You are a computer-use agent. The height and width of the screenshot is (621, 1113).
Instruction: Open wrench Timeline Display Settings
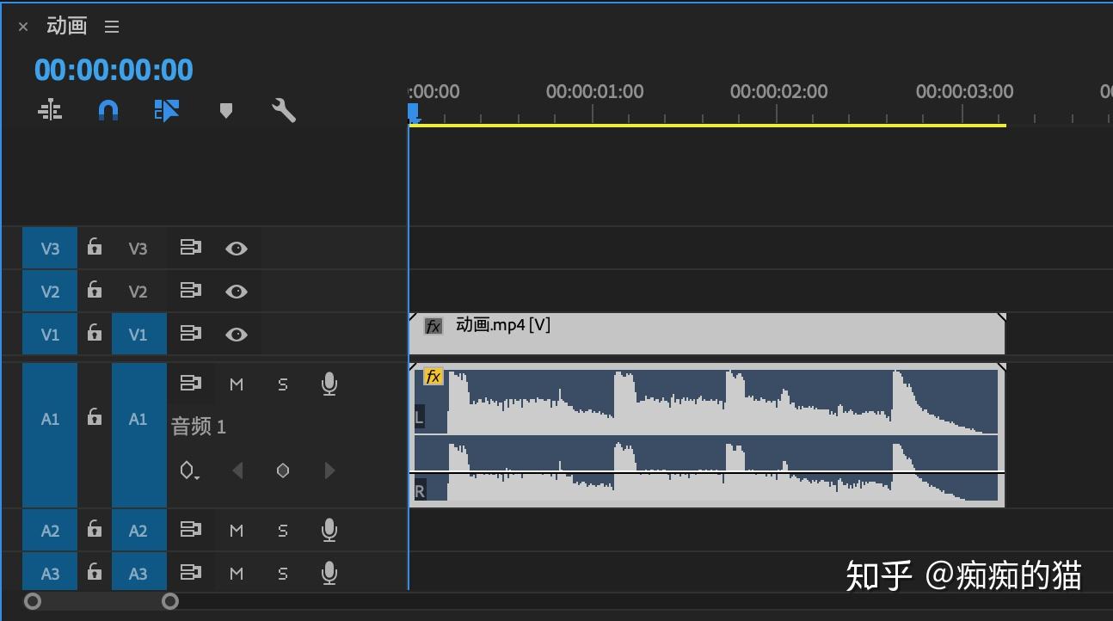284,110
